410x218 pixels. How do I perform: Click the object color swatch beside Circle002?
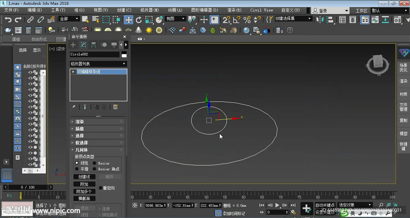click(x=124, y=54)
